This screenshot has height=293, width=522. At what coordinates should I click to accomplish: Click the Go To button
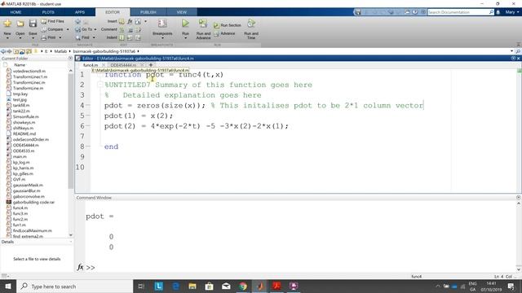point(83,29)
